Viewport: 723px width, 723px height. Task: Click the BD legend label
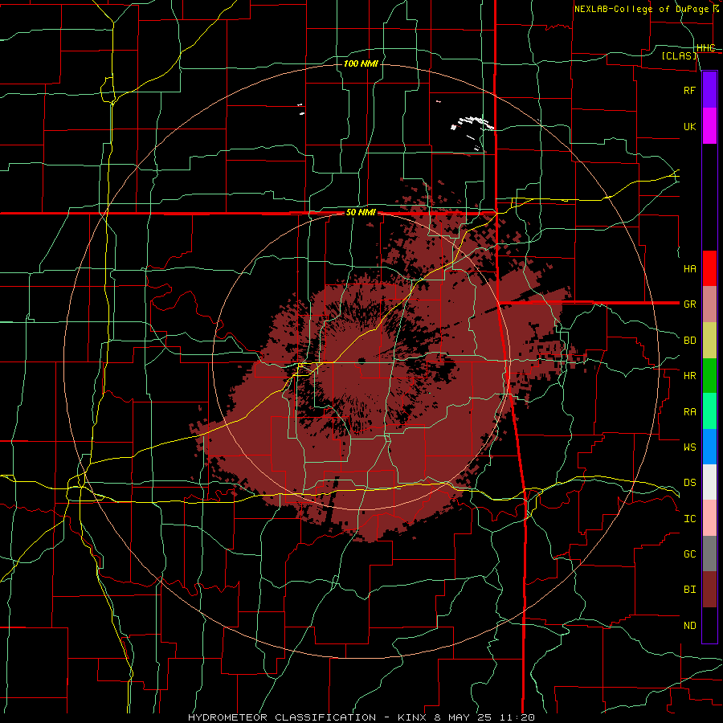coord(689,341)
